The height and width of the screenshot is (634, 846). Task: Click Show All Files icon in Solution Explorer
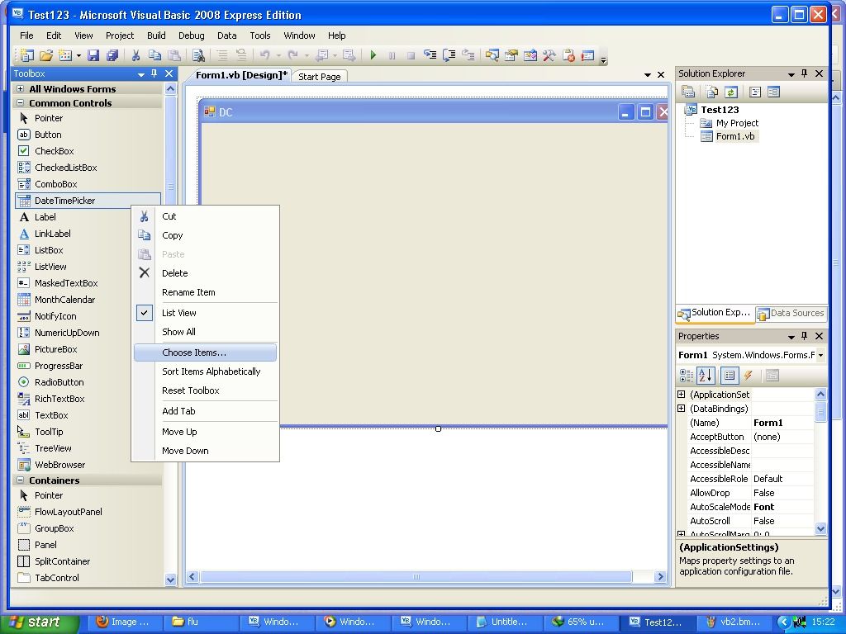pyautogui.click(x=711, y=92)
